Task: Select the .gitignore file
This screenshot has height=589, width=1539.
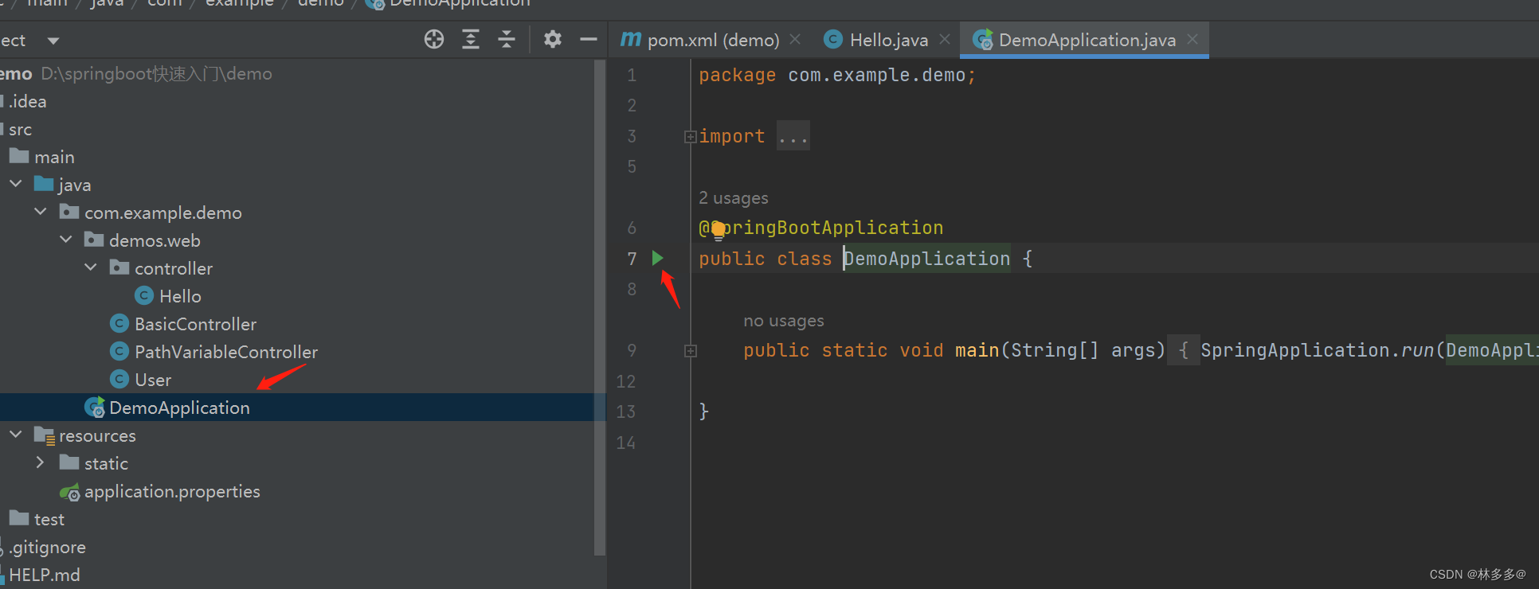Action: [47, 547]
